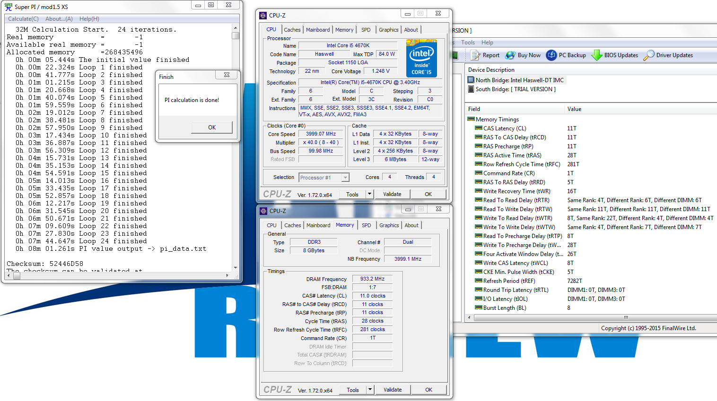The width and height of the screenshot is (717, 401).
Task: Click AIDA64 horizontal scrollbar left arrow
Action: (x=470, y=317)
